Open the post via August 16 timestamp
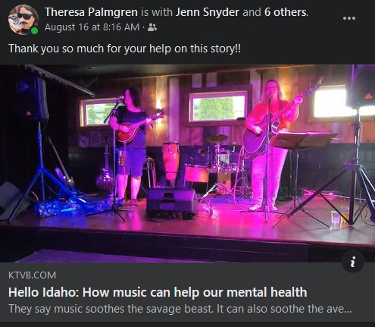 pos(92,27)
